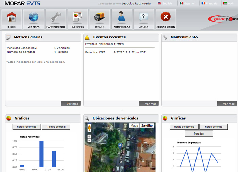The image size is (238, 172).
Task: Switch language to Francais
Action: (x=211, y=3)
